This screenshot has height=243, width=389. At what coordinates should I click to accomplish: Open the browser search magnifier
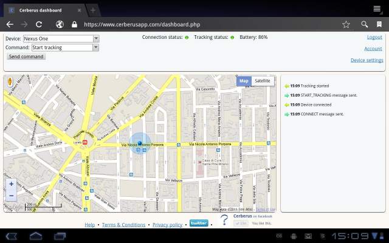click(364, 24)
